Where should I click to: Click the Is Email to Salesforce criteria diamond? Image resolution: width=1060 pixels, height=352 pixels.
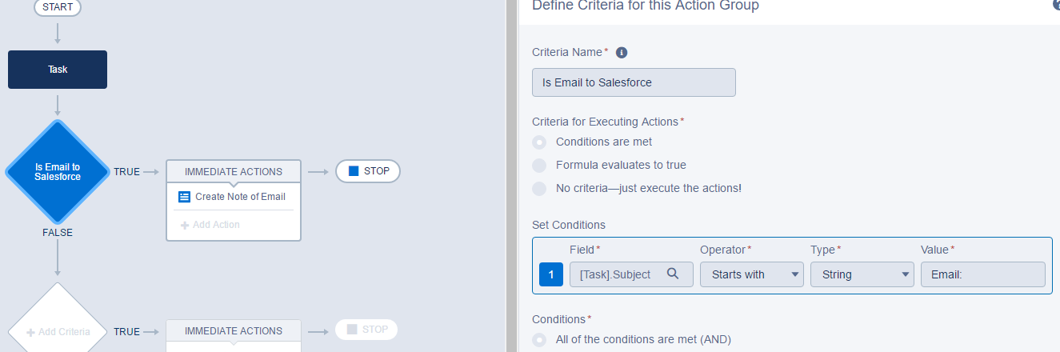(58, 171)
